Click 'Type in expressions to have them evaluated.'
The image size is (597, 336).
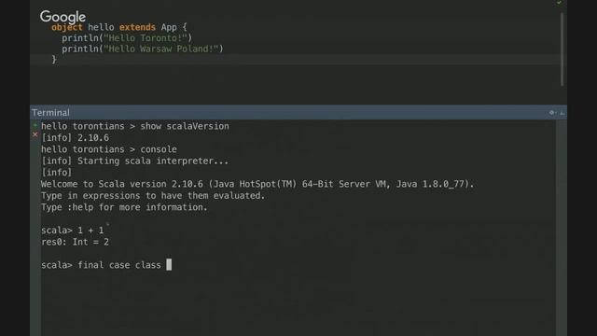click(153, 195)
